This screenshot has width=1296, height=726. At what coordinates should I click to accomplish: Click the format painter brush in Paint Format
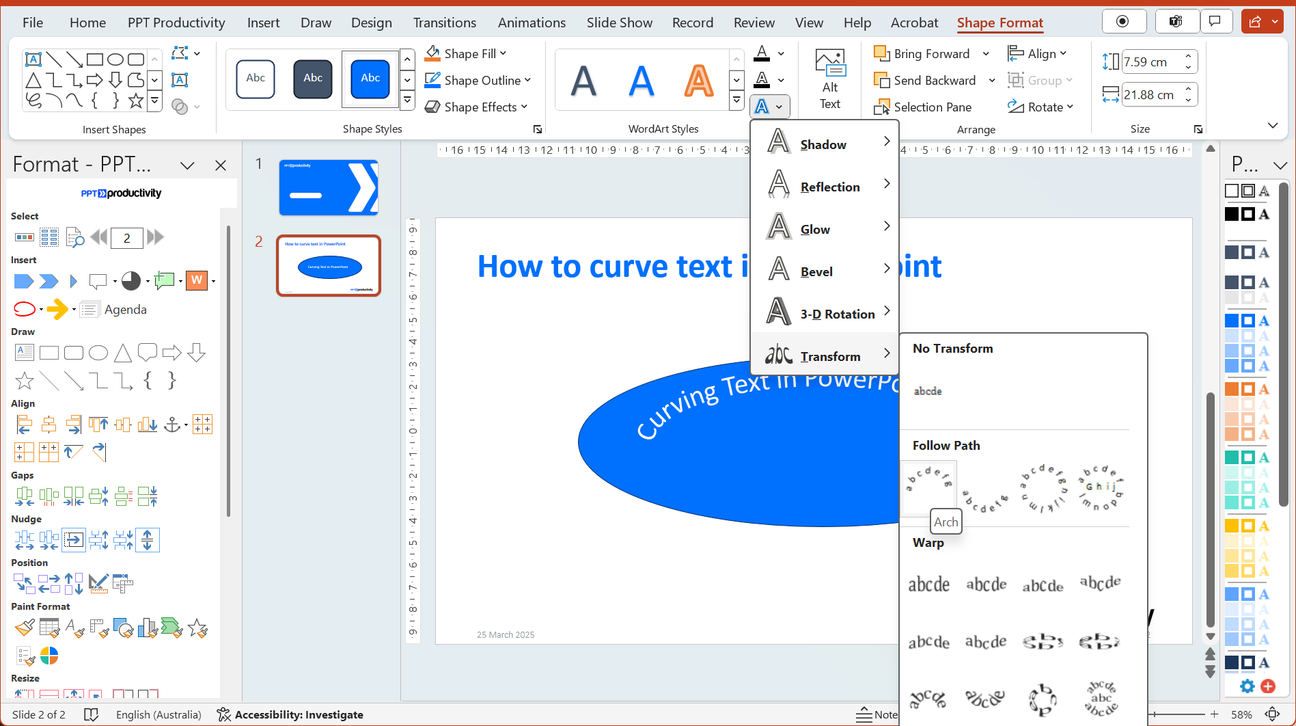(x=25, y=628)
